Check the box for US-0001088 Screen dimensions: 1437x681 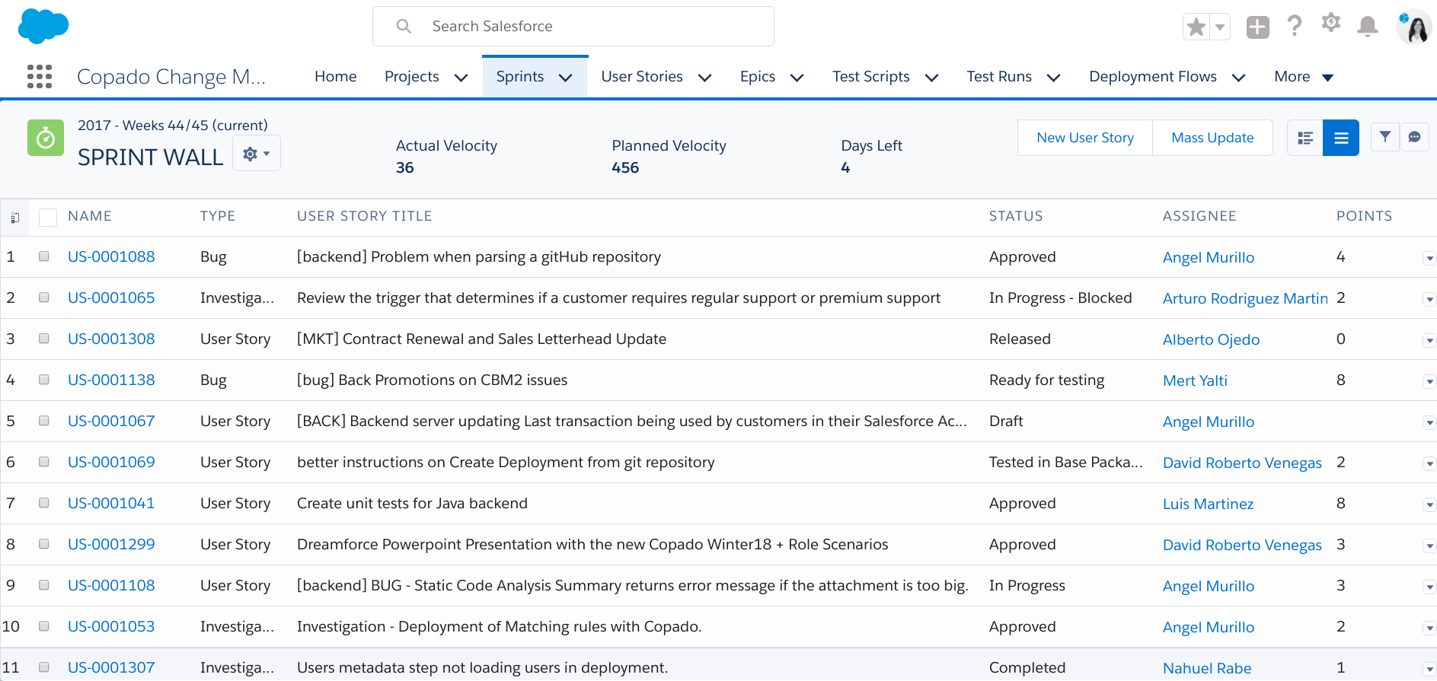pyautogui.click(x=44, y=256)
